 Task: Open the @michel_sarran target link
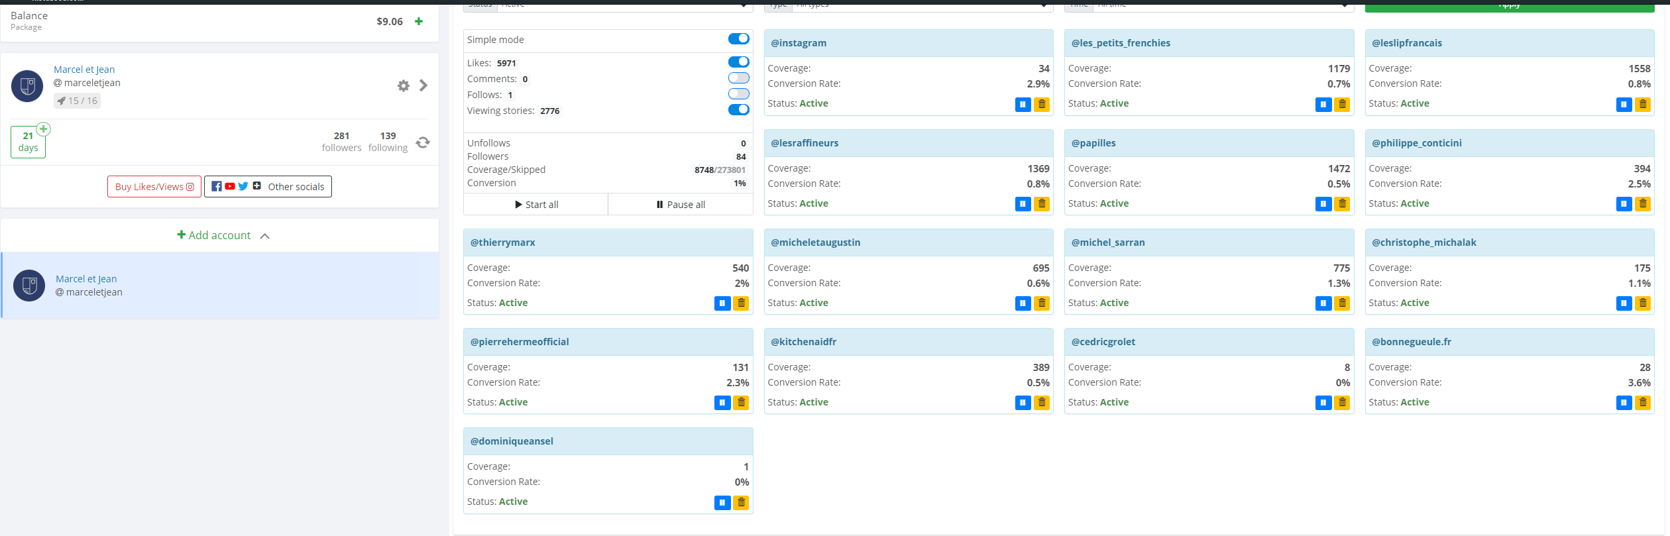1108,242
